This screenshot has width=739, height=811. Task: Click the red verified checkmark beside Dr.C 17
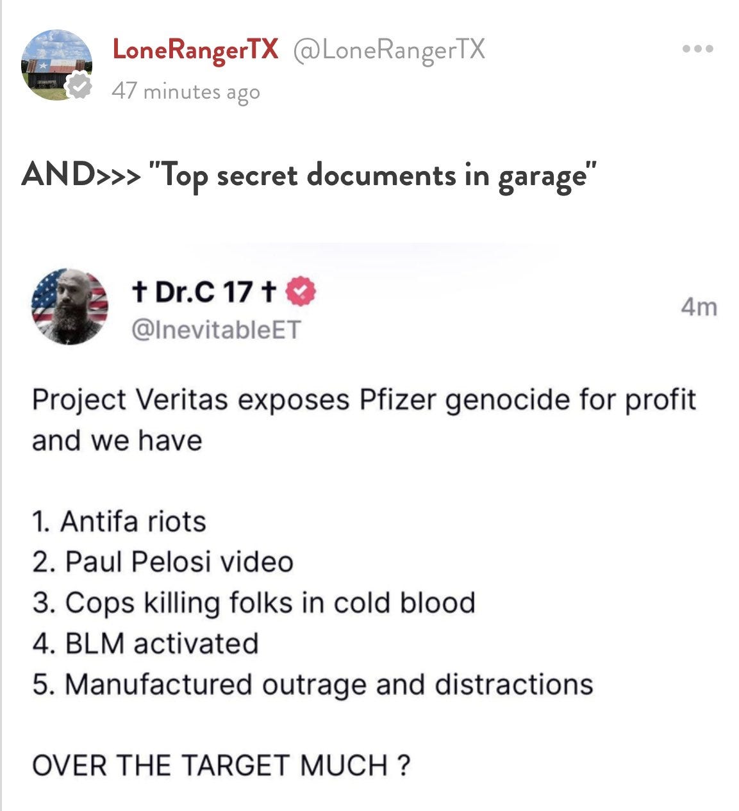pyautogui.click(x=300, y=292)
